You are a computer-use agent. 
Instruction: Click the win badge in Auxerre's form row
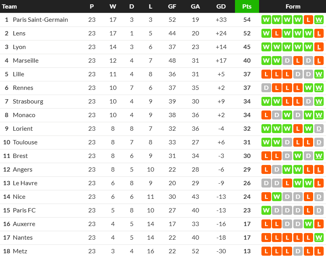[308, 224]
